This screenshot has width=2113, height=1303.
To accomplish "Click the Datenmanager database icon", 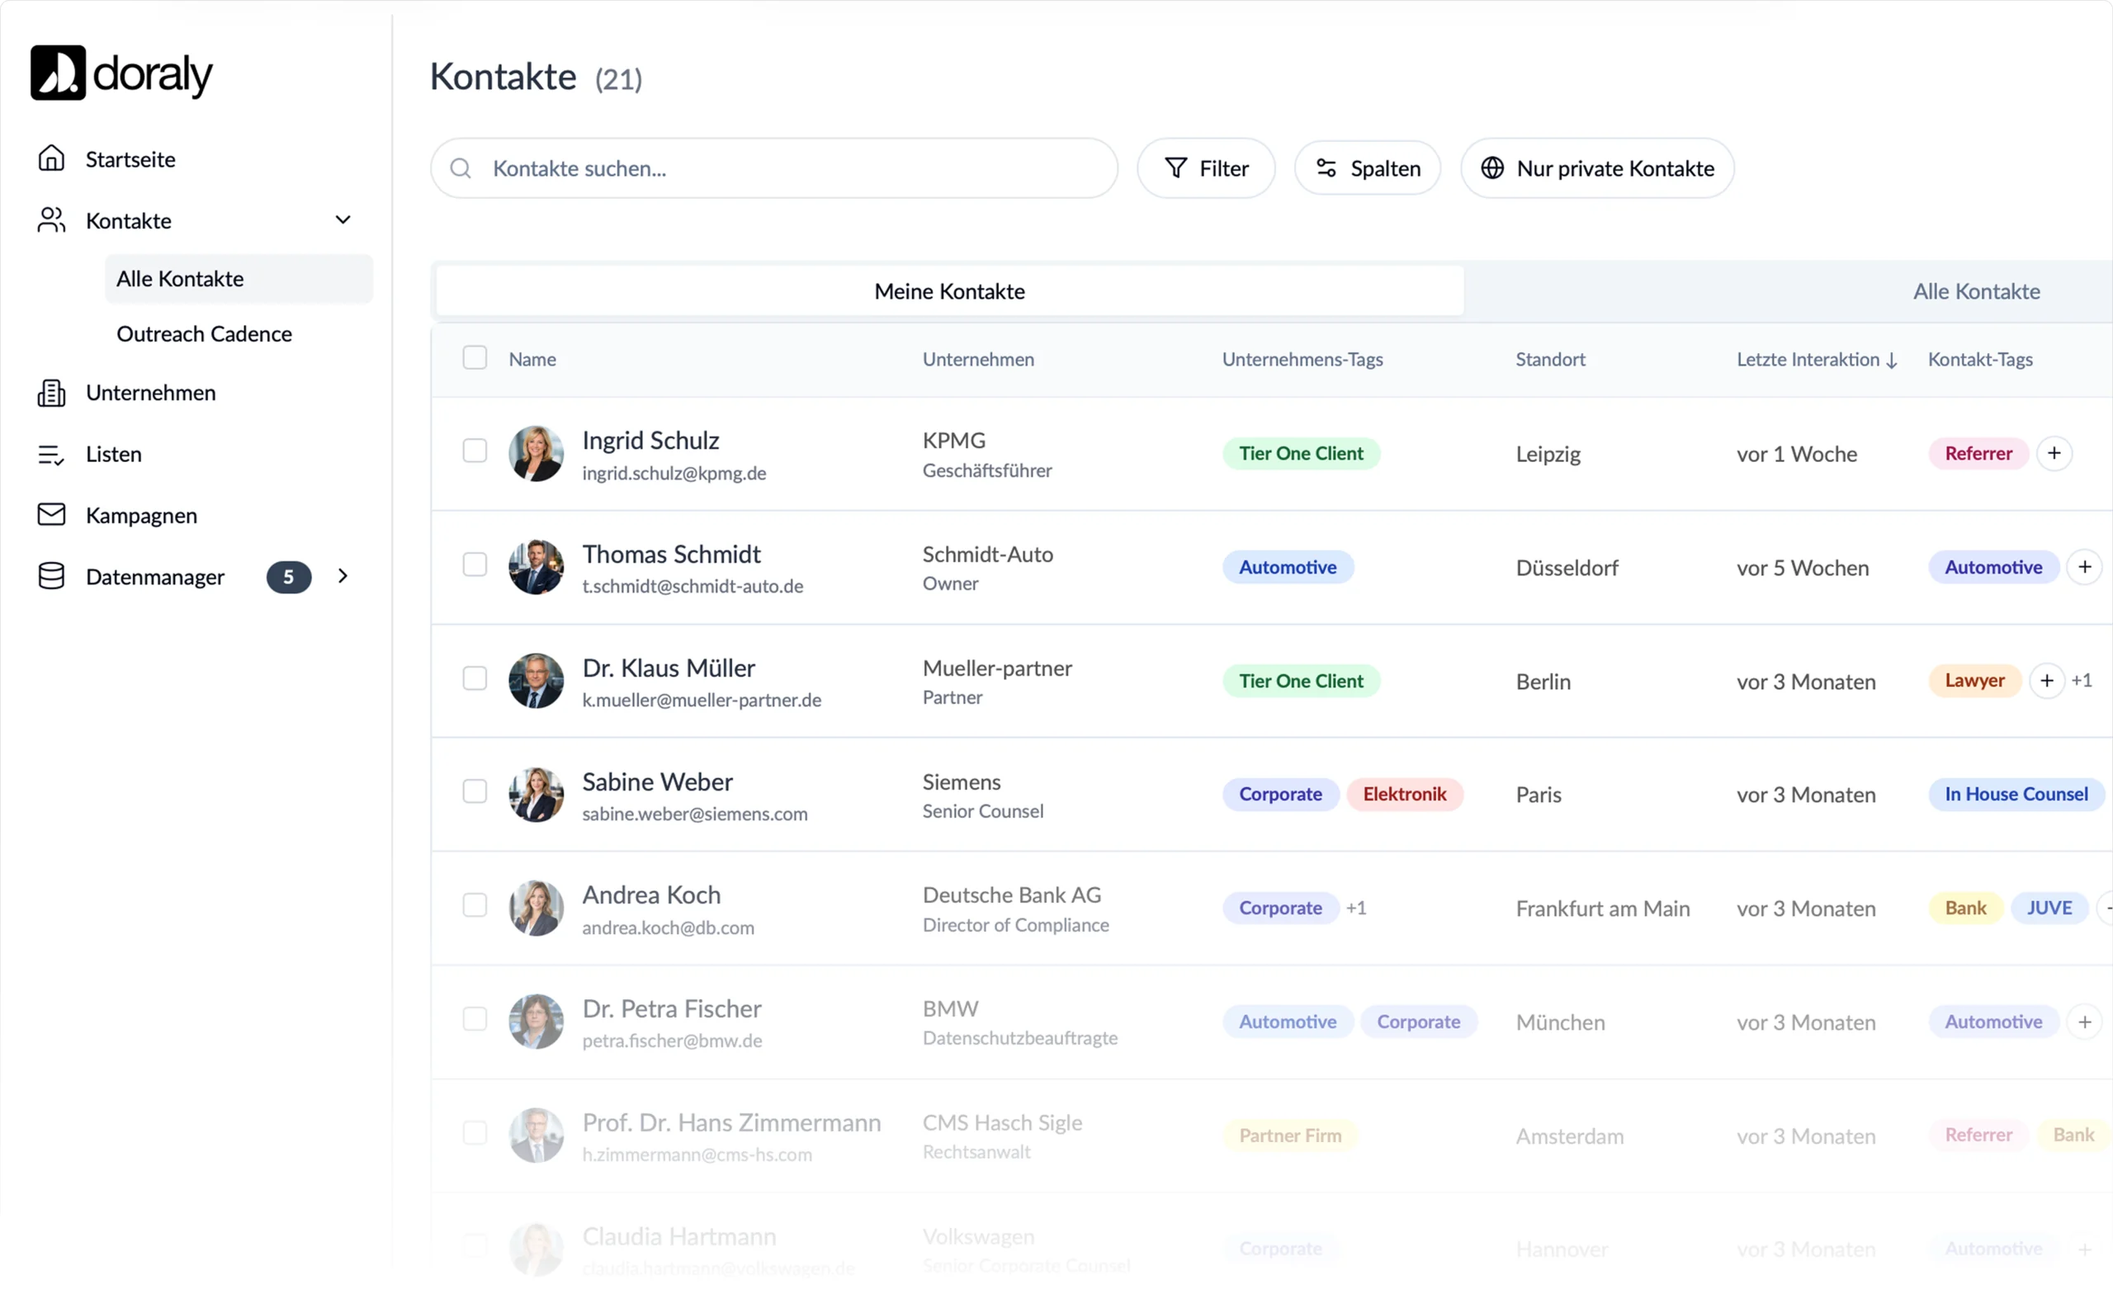I will [52, 577].
